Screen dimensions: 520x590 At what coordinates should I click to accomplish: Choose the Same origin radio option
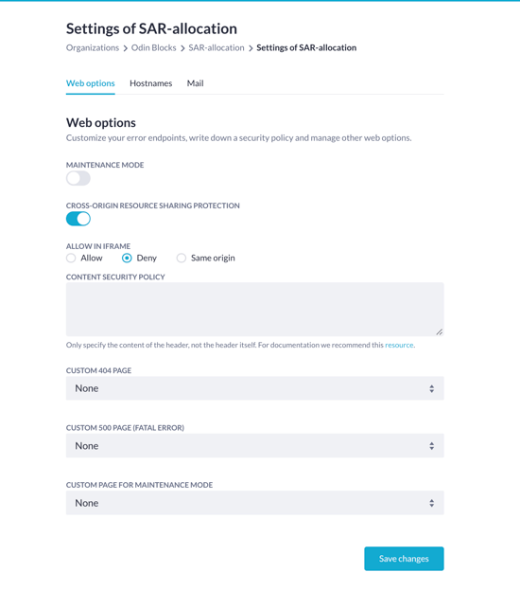[x=182, y=259]
